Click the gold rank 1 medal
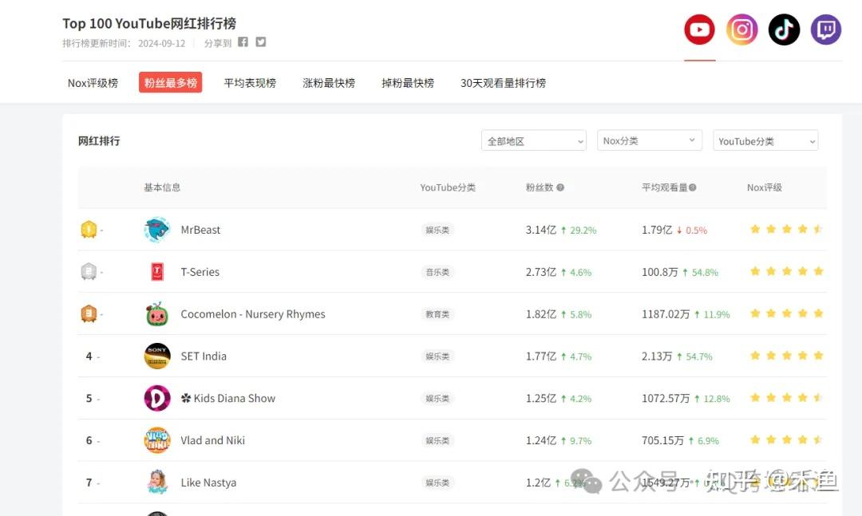This screenshot has width=862, height=516. point(89,229)
